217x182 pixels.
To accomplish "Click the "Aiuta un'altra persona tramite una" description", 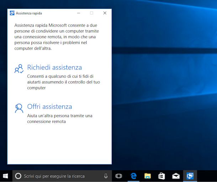I will (x=60, y=118).
